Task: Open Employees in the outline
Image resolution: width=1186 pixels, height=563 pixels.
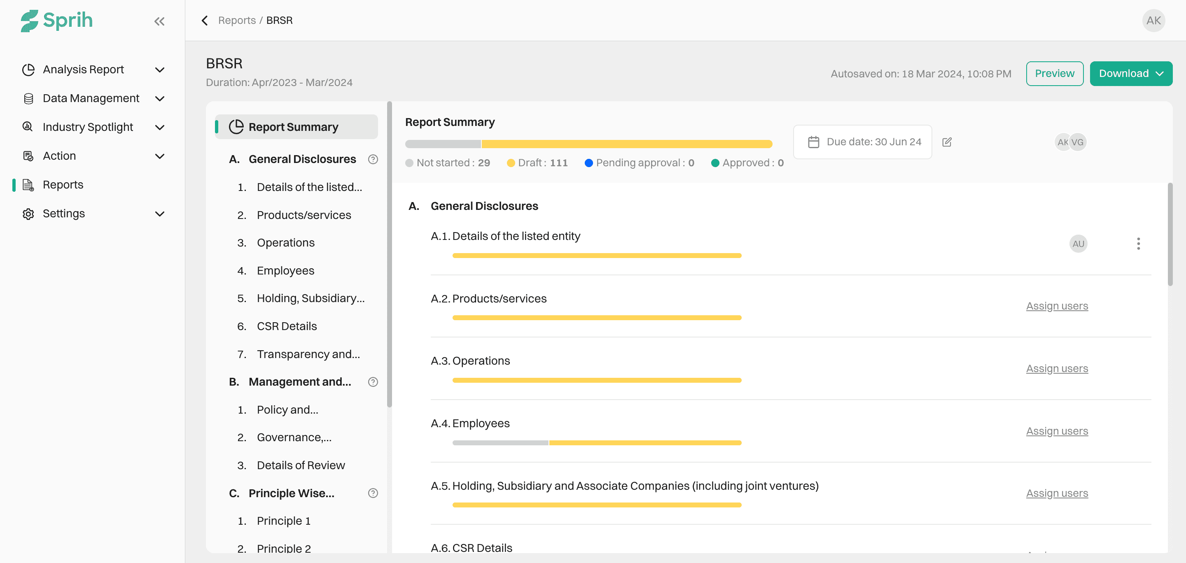Action: [285, 271]
